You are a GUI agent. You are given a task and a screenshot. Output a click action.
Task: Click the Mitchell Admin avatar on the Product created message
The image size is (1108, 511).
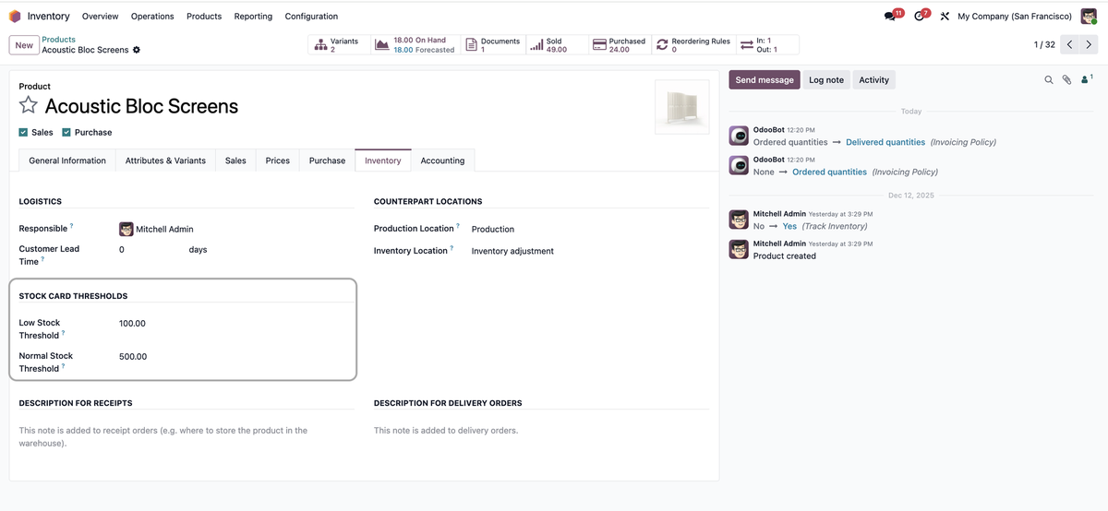click(739, 249)
